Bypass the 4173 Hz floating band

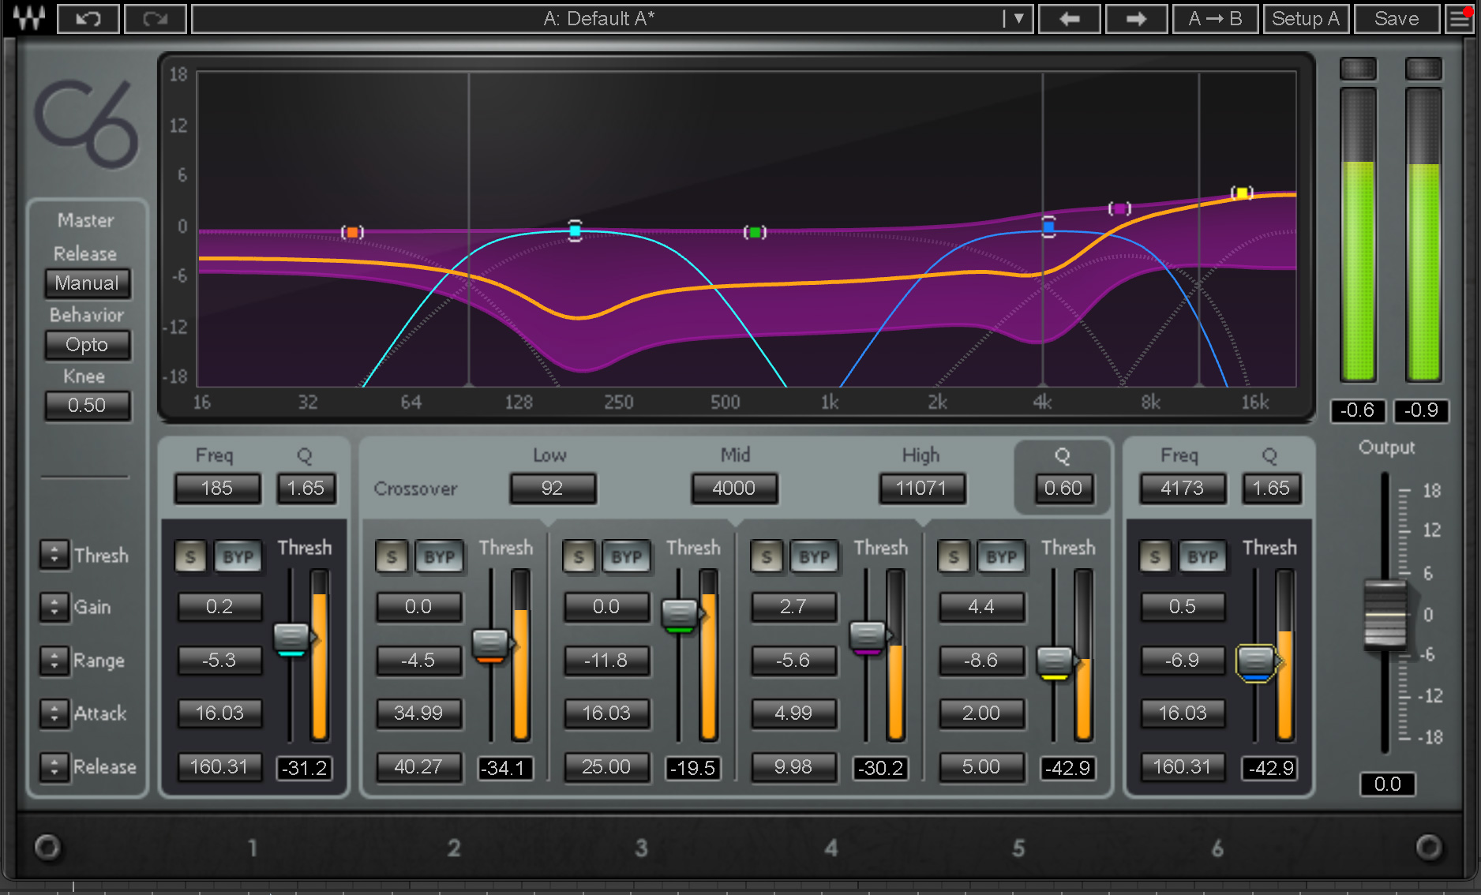click(1202, 557)
